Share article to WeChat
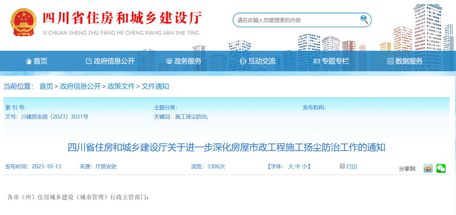Viewport: 456px width, 215px height. tap(442, 168)
